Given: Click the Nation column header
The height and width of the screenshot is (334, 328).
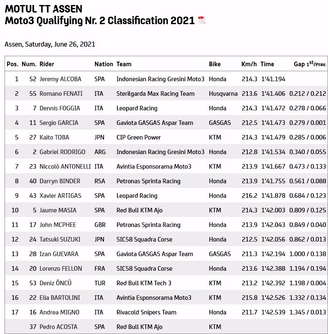Looking at the screenshot, I should pyautogui.click(x=104, y=64).
